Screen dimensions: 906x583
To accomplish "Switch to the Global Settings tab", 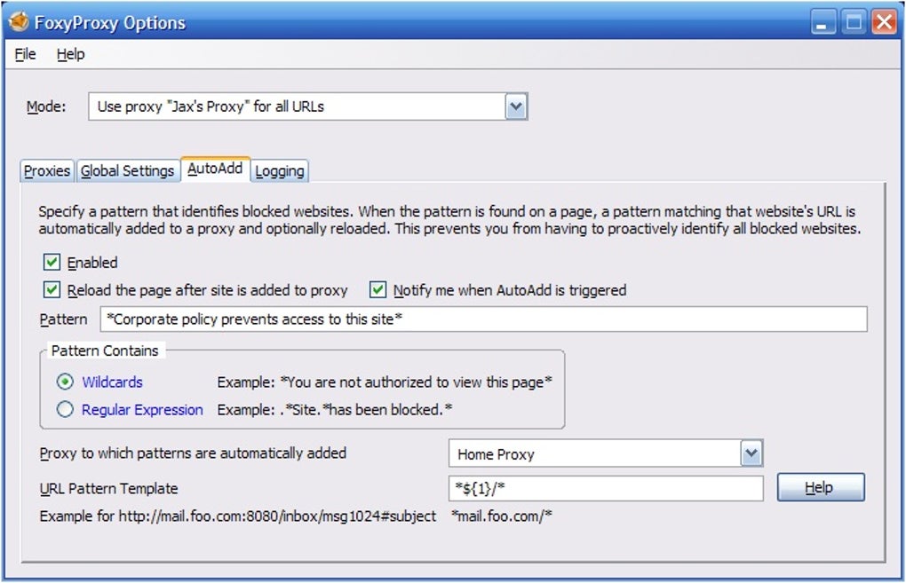I will point(127,171).
